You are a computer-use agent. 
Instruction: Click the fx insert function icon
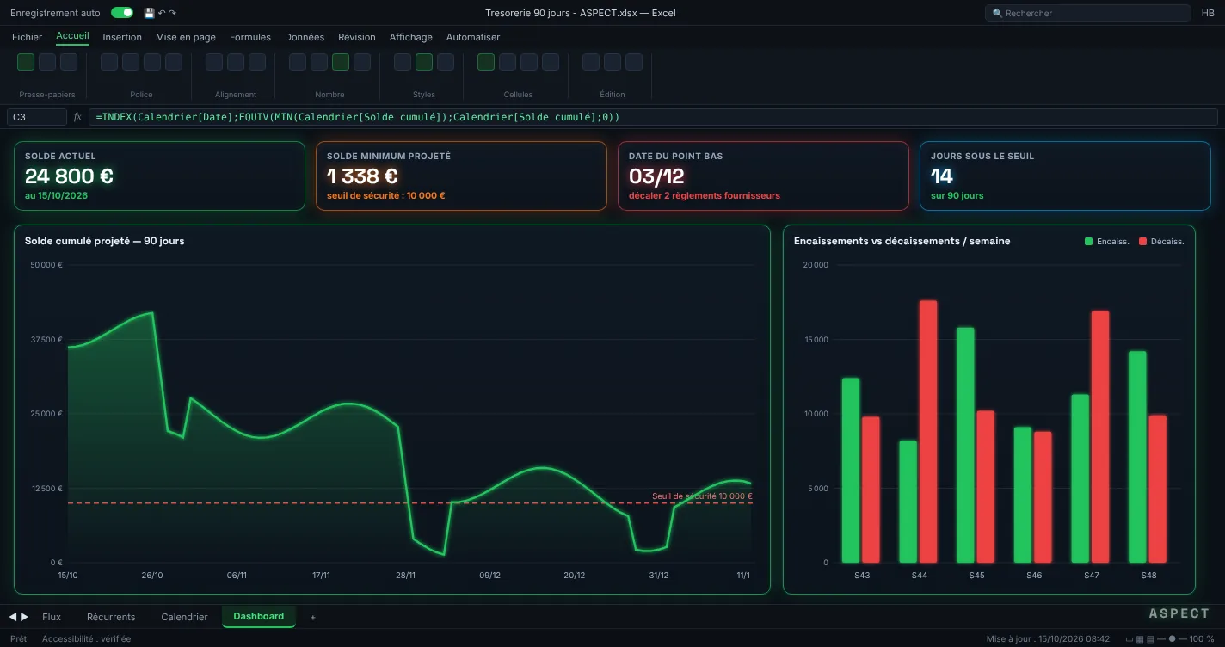tap(77, 117)
